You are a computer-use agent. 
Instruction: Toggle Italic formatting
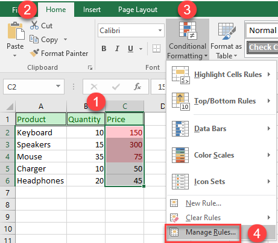[117, 49]
